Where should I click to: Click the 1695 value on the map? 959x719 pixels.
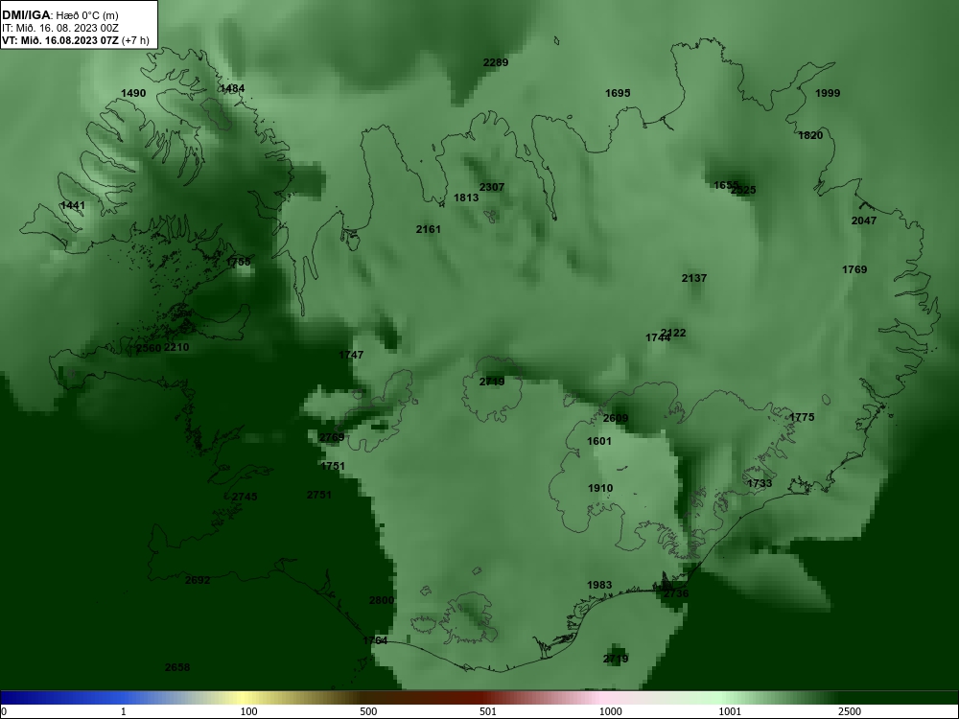[618, 93]
